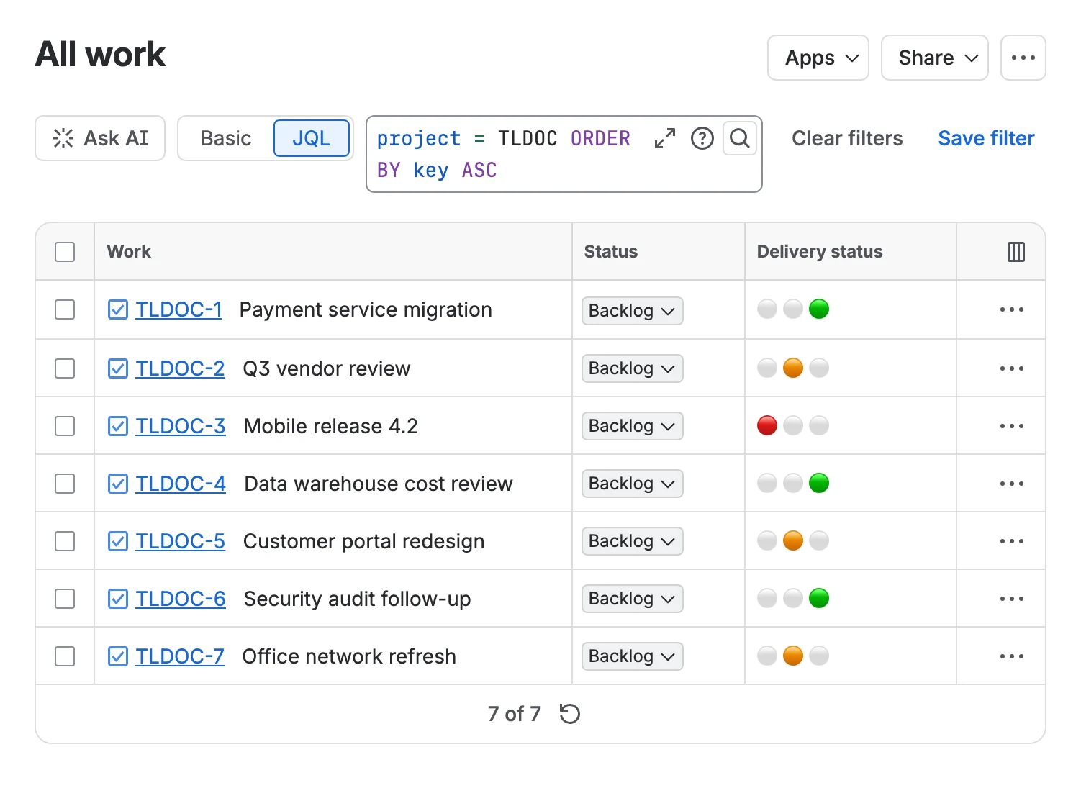Open the TLDOC-4 issue link
The image size is (1081, 806).
[181, 484]
